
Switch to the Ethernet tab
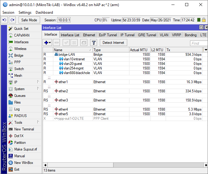pos(89,35)
